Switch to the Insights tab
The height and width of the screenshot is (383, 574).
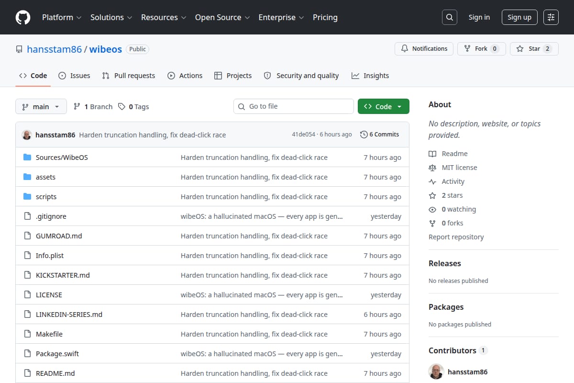[x=370, y=76]
